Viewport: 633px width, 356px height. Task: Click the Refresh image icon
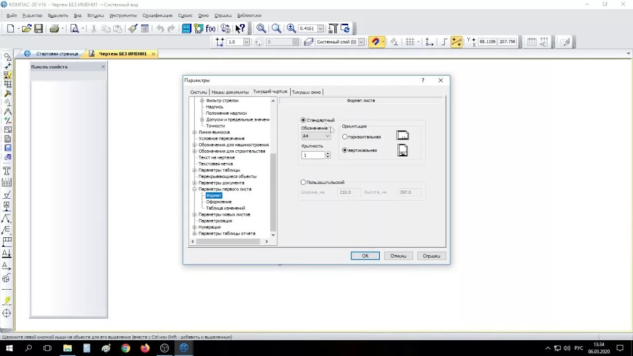point(345,29)
